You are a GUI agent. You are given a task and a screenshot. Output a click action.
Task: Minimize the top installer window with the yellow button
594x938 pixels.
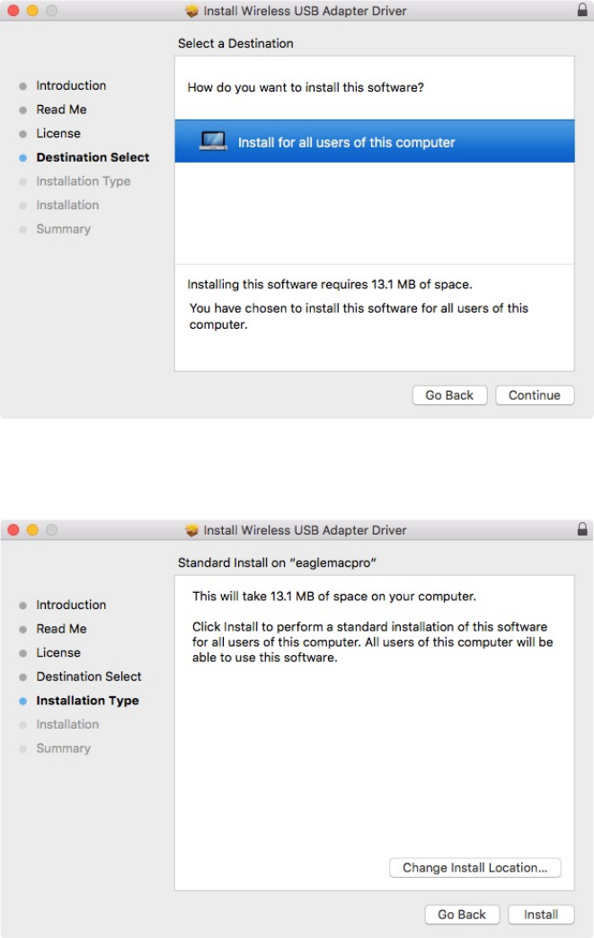[x=32, y=10]
